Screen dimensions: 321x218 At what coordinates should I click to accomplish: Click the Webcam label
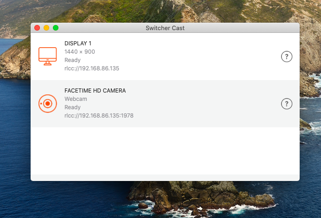click(x=76, y=99)
